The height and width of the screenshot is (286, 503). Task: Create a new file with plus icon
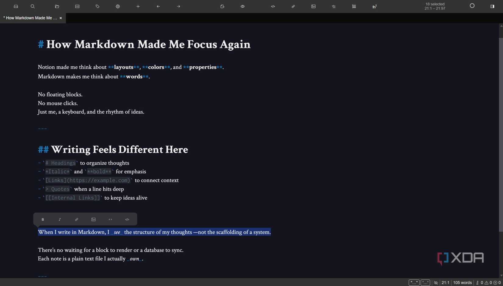pos(138,6)
